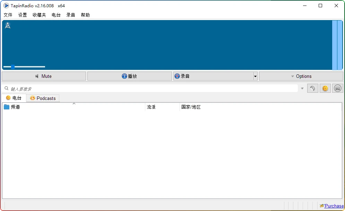
Task: Switch to the Podcasts tab
Action: click(x=43, y=98)
